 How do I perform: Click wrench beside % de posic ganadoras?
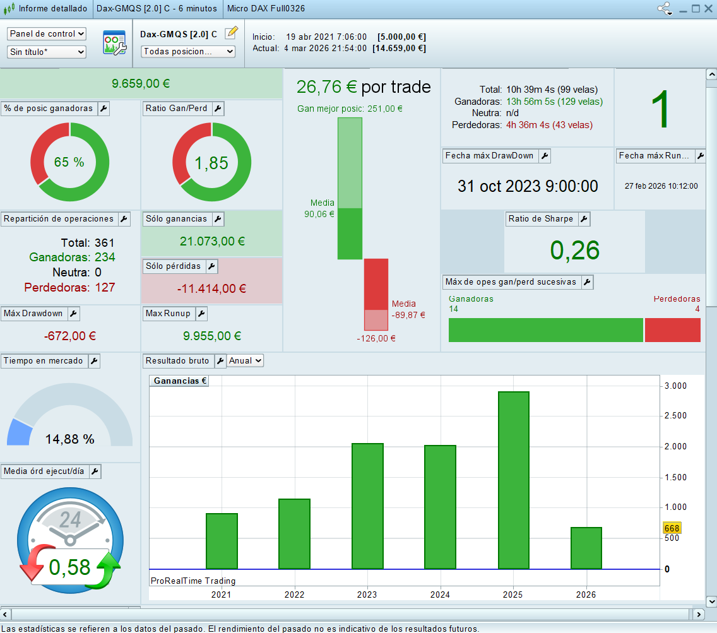click(104, 109)
